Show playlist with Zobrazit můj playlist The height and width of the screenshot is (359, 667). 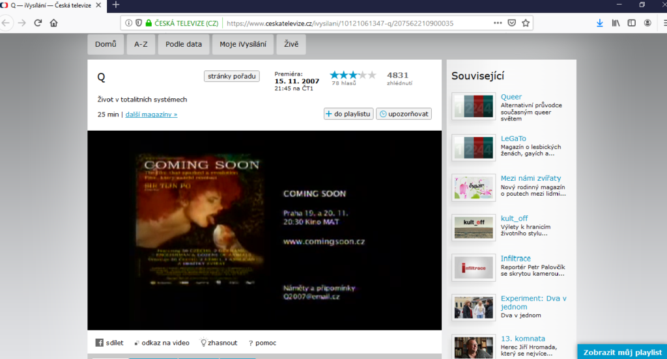tap(622, 352)
